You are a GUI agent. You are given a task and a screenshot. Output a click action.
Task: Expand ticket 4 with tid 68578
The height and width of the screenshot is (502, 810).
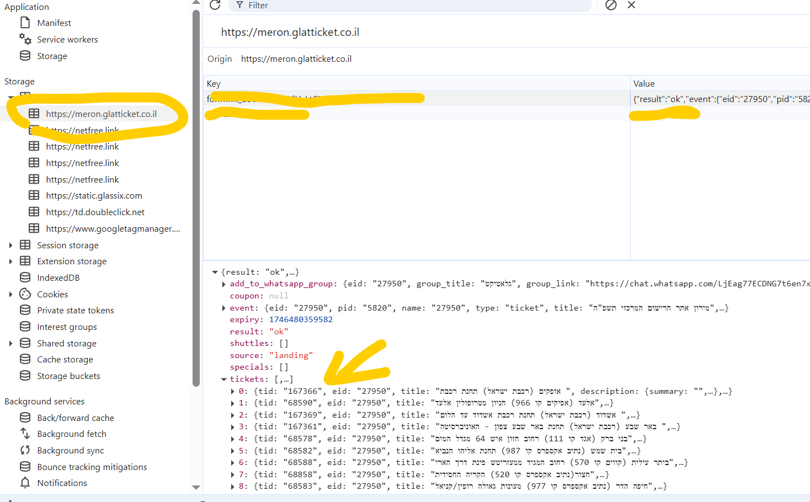pyautogui.click(x=232, y=439)
